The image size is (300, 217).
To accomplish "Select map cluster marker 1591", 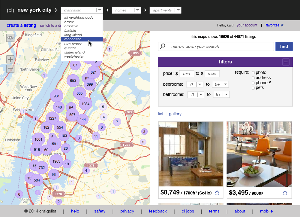I will coord(54,144).
